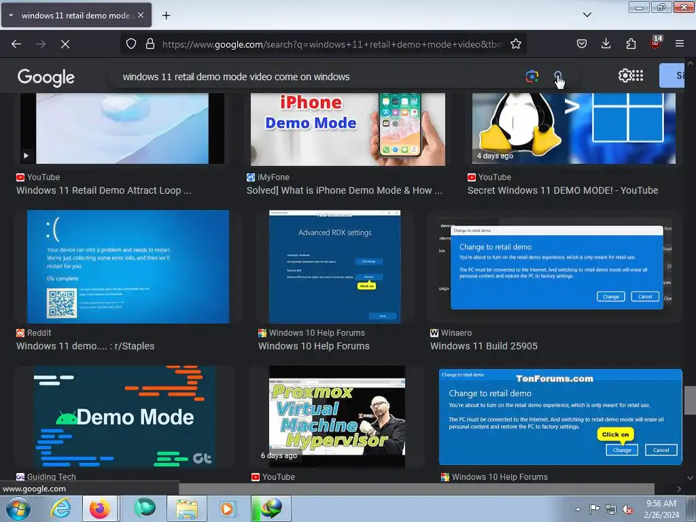Open the tracking protection shield
This screenshot has height=522, width=696.
click(131, 44)
